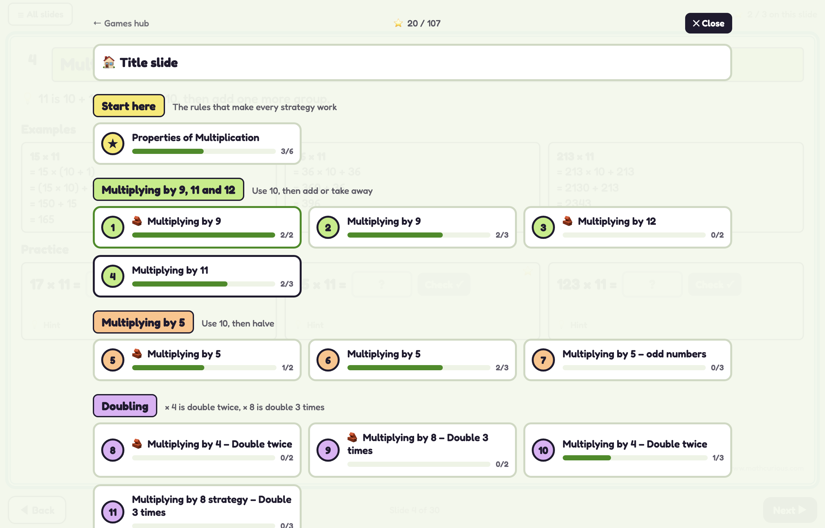Go back to Games hub
Viewport: 825px width, 528px height.
(x=121, y=23)
